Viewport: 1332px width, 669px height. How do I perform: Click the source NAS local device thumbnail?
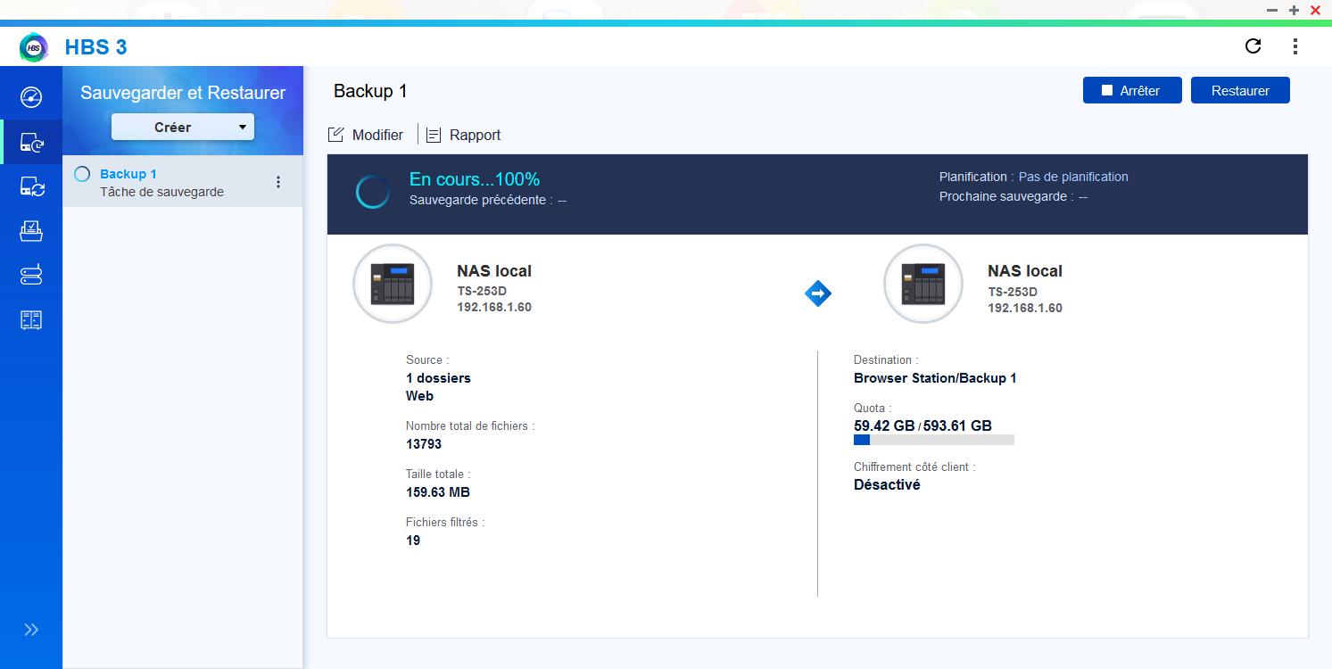[393, 284]
